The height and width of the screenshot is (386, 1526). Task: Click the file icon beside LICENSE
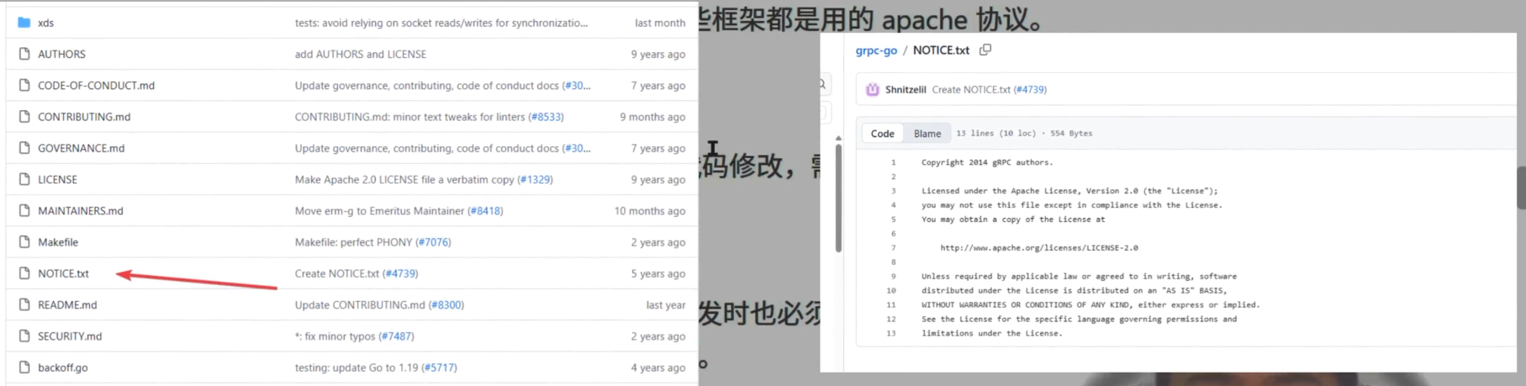point(24,179)
